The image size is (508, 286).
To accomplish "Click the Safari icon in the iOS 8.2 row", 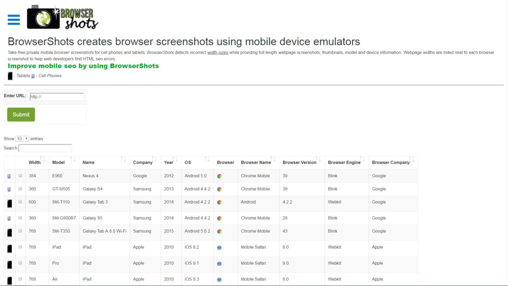I will (x=219, y=247).
